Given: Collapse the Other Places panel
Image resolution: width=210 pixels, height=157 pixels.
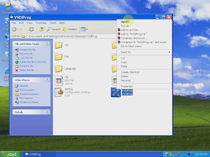Looking at the screenshot, I should [47, 80].
